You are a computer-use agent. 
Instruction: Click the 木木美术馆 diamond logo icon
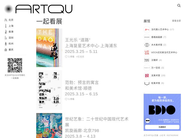tap(147, 45)
